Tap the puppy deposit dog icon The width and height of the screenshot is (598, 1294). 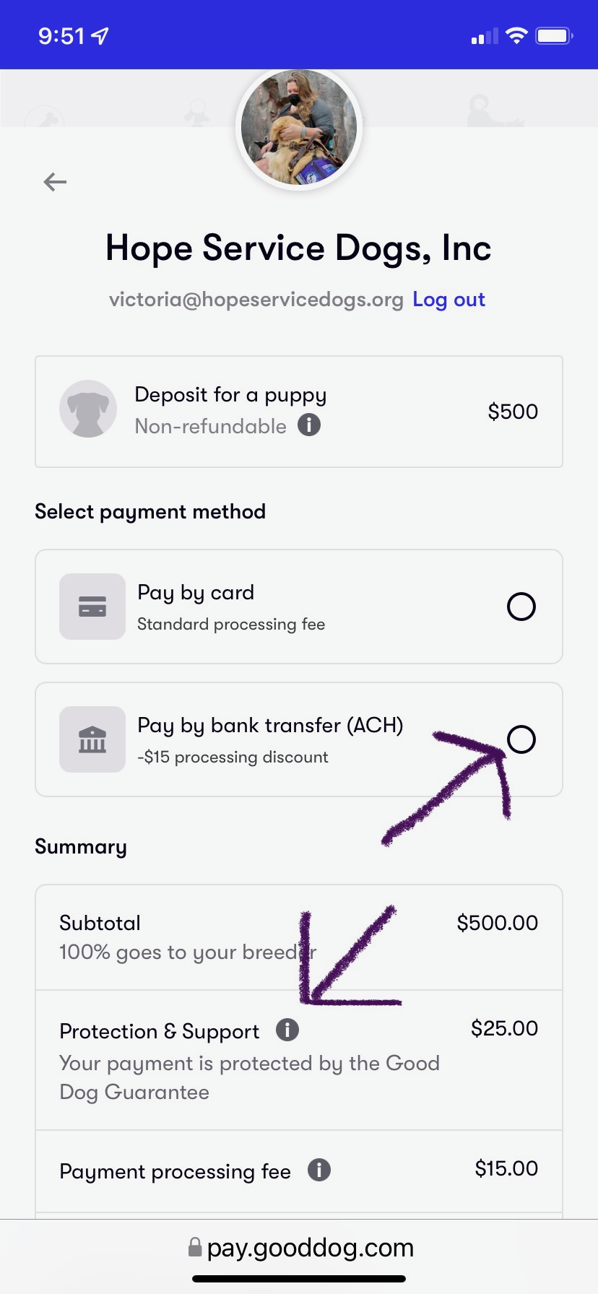(88, 409)
